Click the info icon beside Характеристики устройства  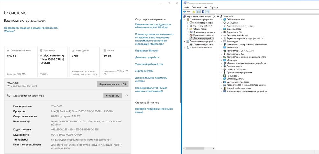tap(9, 95)
